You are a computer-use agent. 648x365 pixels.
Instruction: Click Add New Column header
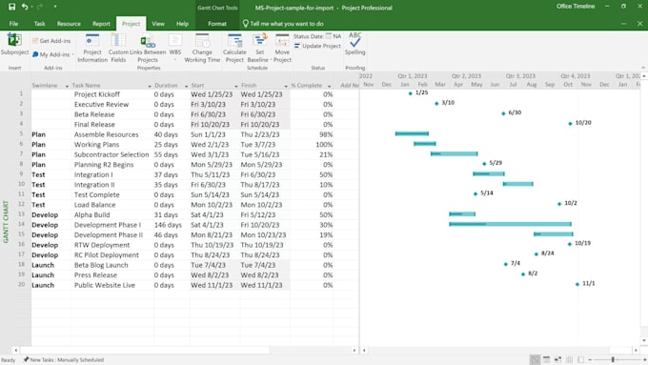pos(349,85)
